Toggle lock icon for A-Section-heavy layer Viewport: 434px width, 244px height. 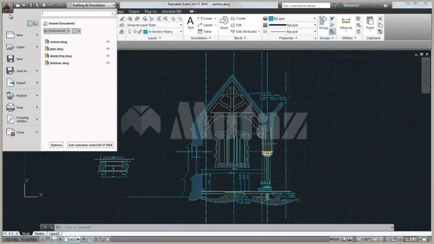[x=140, y=32]
